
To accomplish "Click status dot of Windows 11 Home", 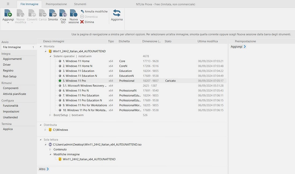I will click(x=60, y=61).
